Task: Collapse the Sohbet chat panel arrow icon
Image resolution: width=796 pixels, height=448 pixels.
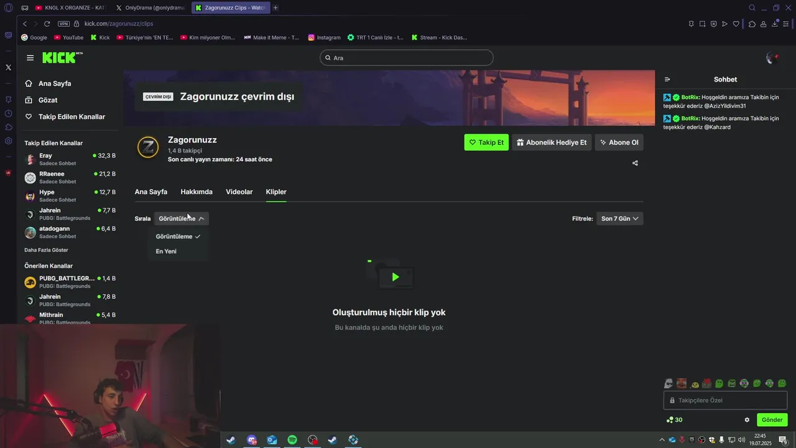Action: click(x=667, y=80)
